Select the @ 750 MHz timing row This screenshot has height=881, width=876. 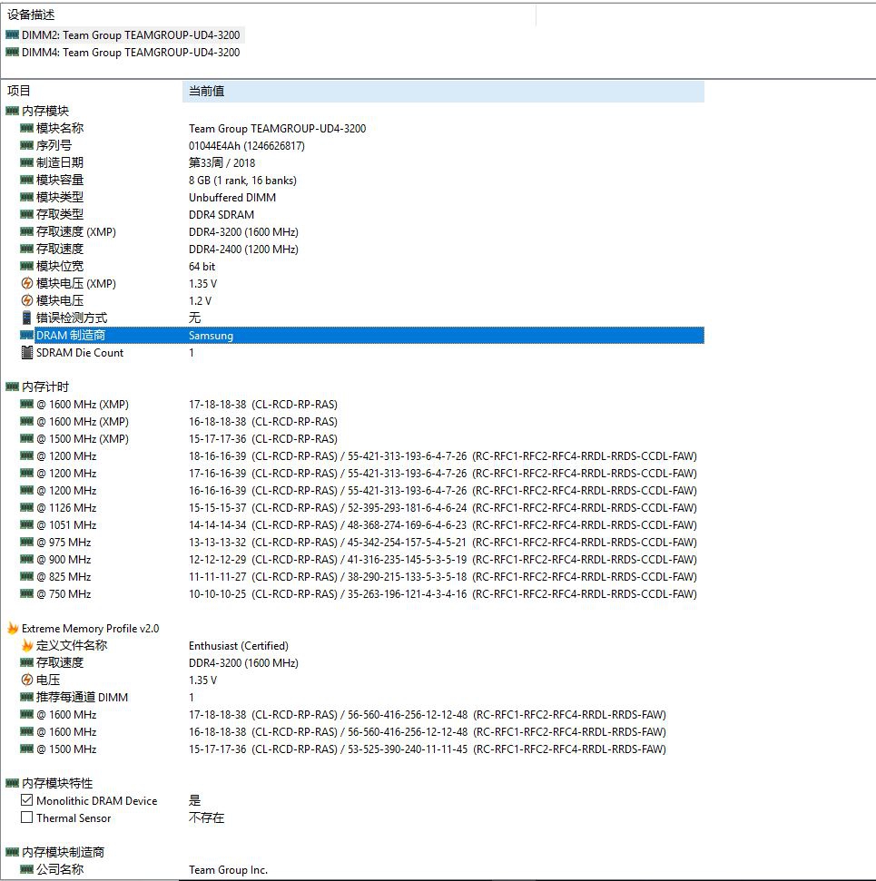coord(359,594)
